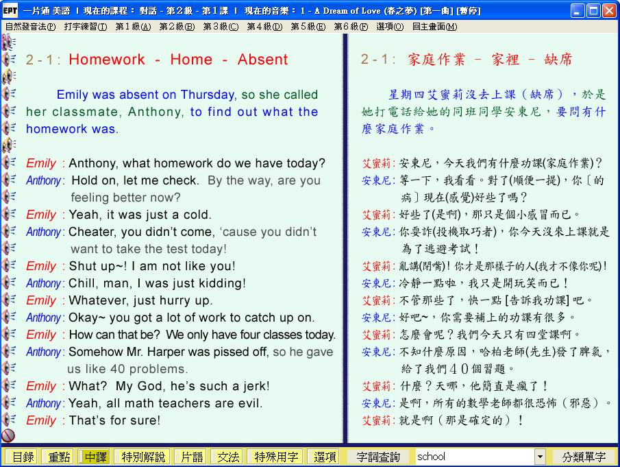Open the 第2級 level menu
The width and height of the screenshot is (620, 467).
[177, 27]
